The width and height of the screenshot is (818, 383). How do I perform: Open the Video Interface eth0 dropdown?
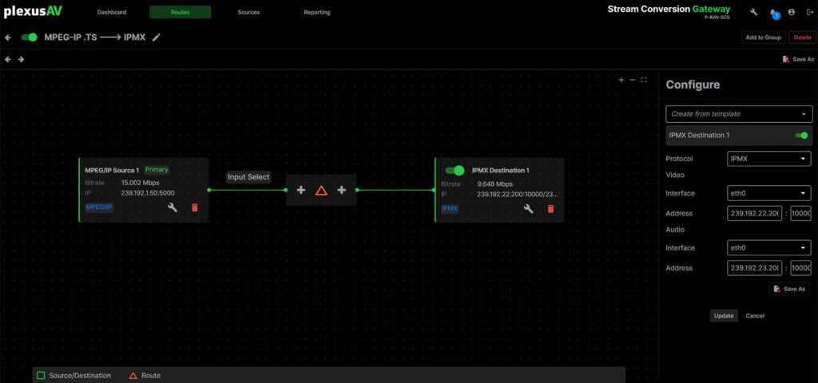768,193
